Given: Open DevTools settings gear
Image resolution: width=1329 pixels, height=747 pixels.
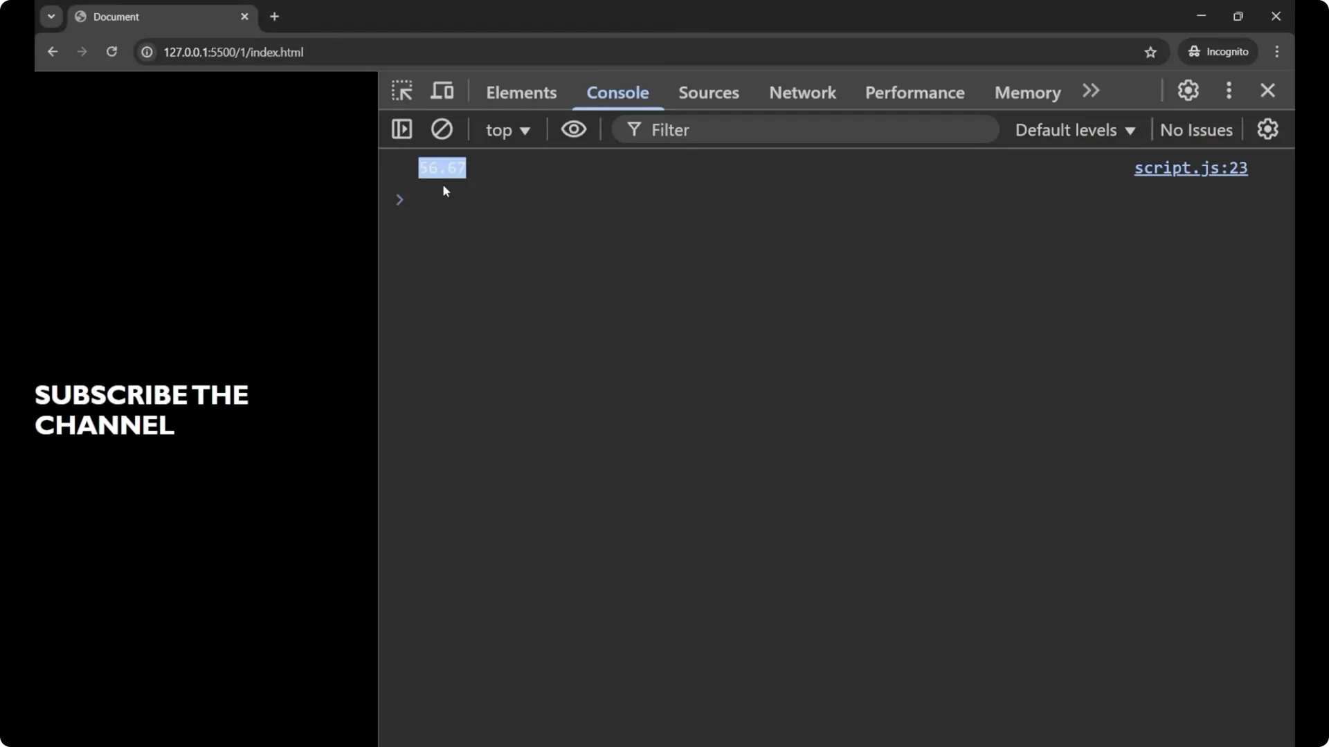Looking at the screenshot, I should pos(1188,91).
